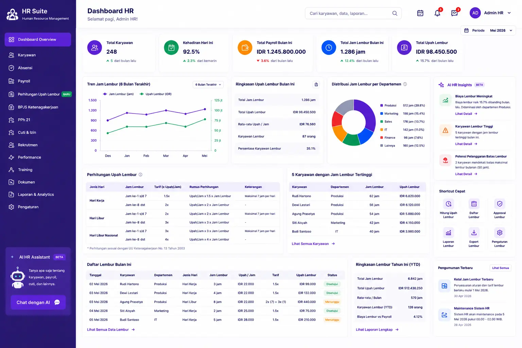Click the search magnifier icon

[395, 13]
